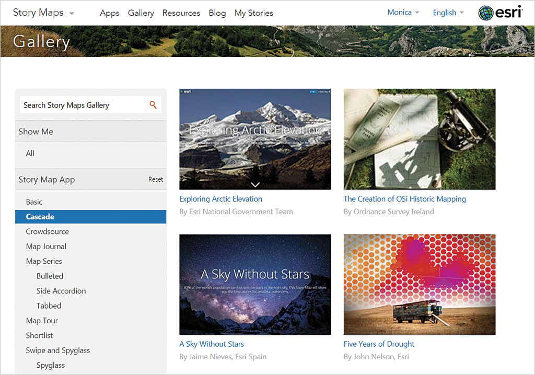Viewport: 535px width, 375px height.
Task: Expand the Monica account dropdown
Action: tap(403, 13)
